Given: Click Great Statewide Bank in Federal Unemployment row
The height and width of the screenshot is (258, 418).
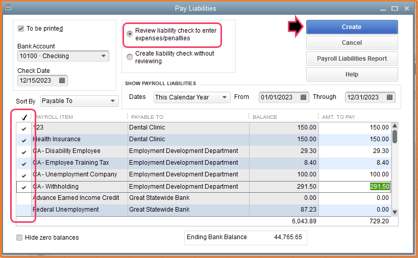Looking at the screenshot, I should 159,210.
